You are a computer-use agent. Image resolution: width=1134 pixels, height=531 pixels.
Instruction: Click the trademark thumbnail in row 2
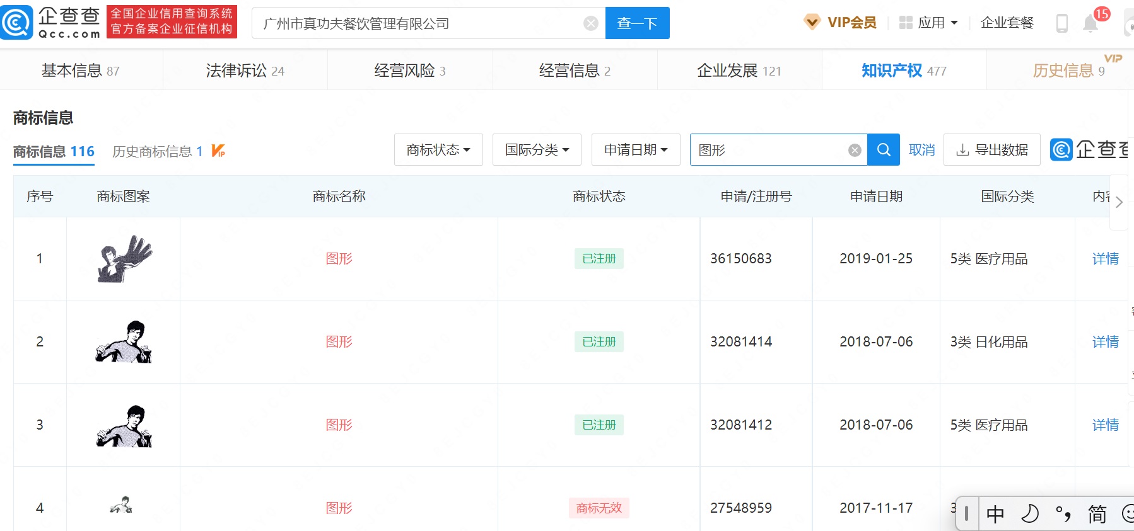124,342
